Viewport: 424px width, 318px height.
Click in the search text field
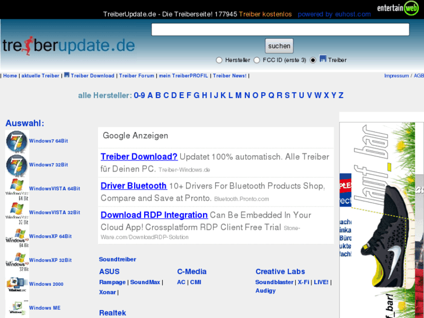[280, 30]
